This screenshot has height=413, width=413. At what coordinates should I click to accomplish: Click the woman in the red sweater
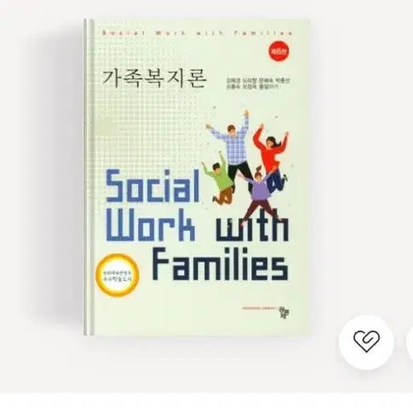click(x=272, y=158)
